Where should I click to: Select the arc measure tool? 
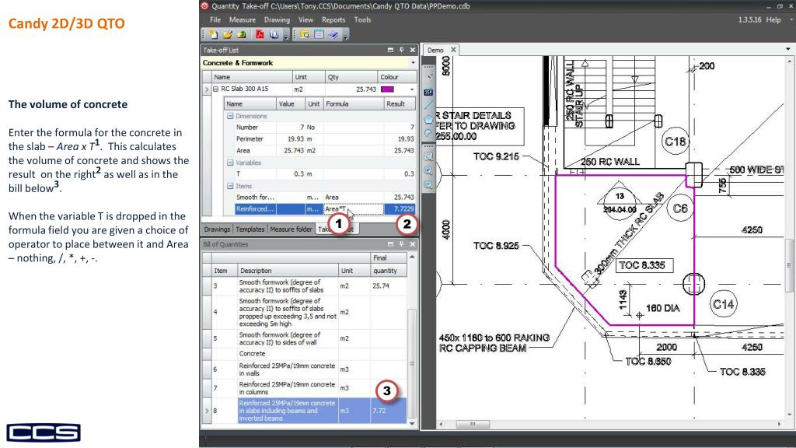tap(428, 133)
